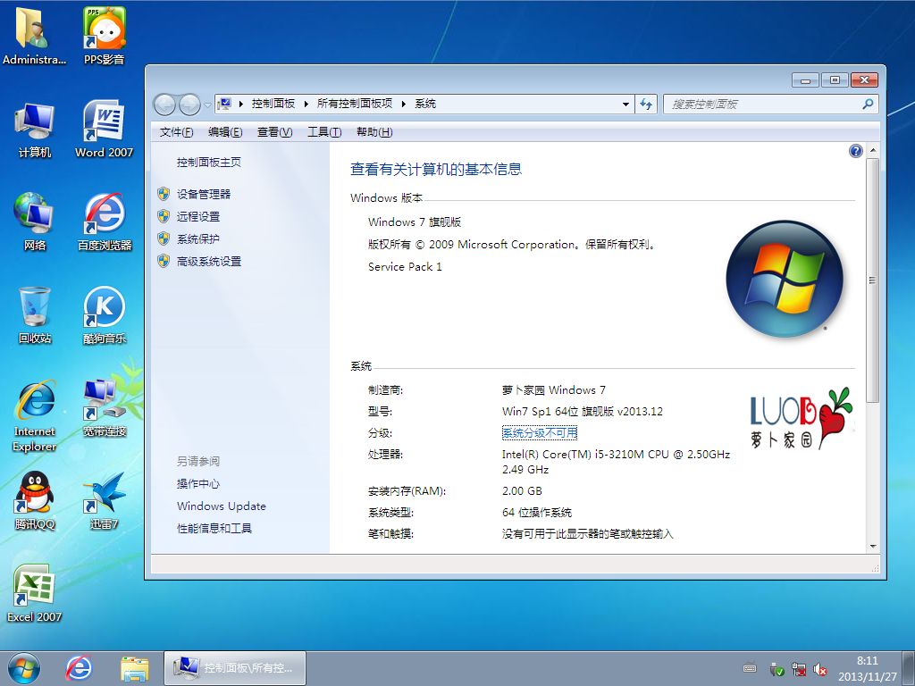Select the 2.00 GB RAM value

522,491
